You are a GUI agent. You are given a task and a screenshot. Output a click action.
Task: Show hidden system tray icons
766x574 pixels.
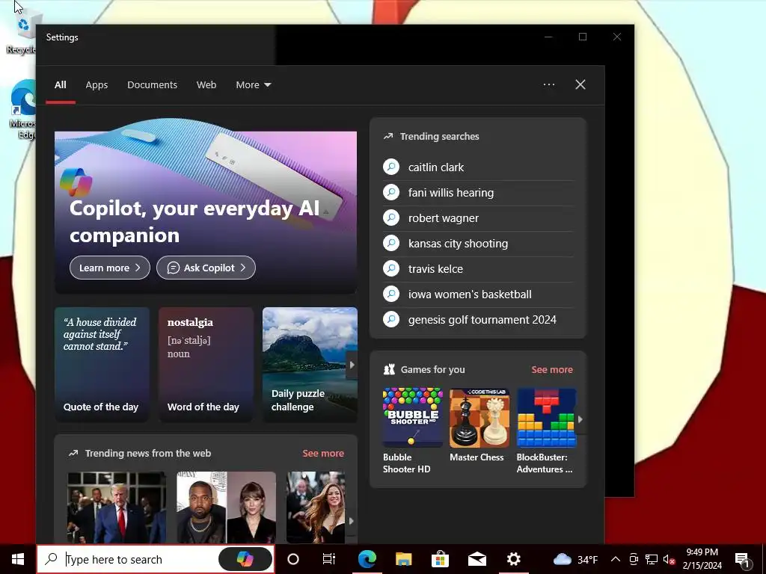click(x=616, y=559)
